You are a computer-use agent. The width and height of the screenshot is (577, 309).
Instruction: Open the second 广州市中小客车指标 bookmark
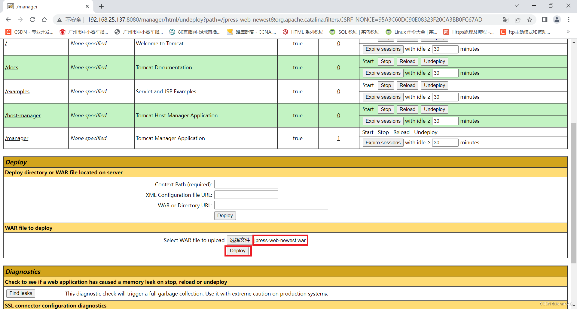pyautogui.click(x=139, y=32)
